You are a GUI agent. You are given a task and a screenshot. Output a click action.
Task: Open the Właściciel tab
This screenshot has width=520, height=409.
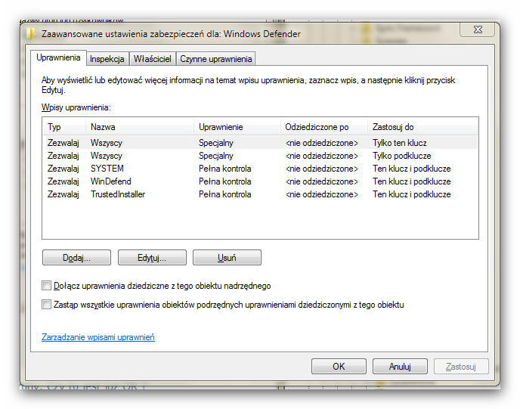pyautogui.click(x=152, y=59)
